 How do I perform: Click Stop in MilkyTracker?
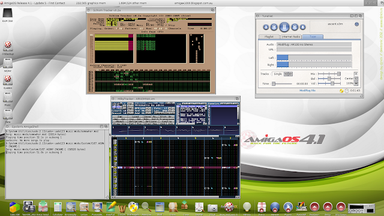pos(148,124)
